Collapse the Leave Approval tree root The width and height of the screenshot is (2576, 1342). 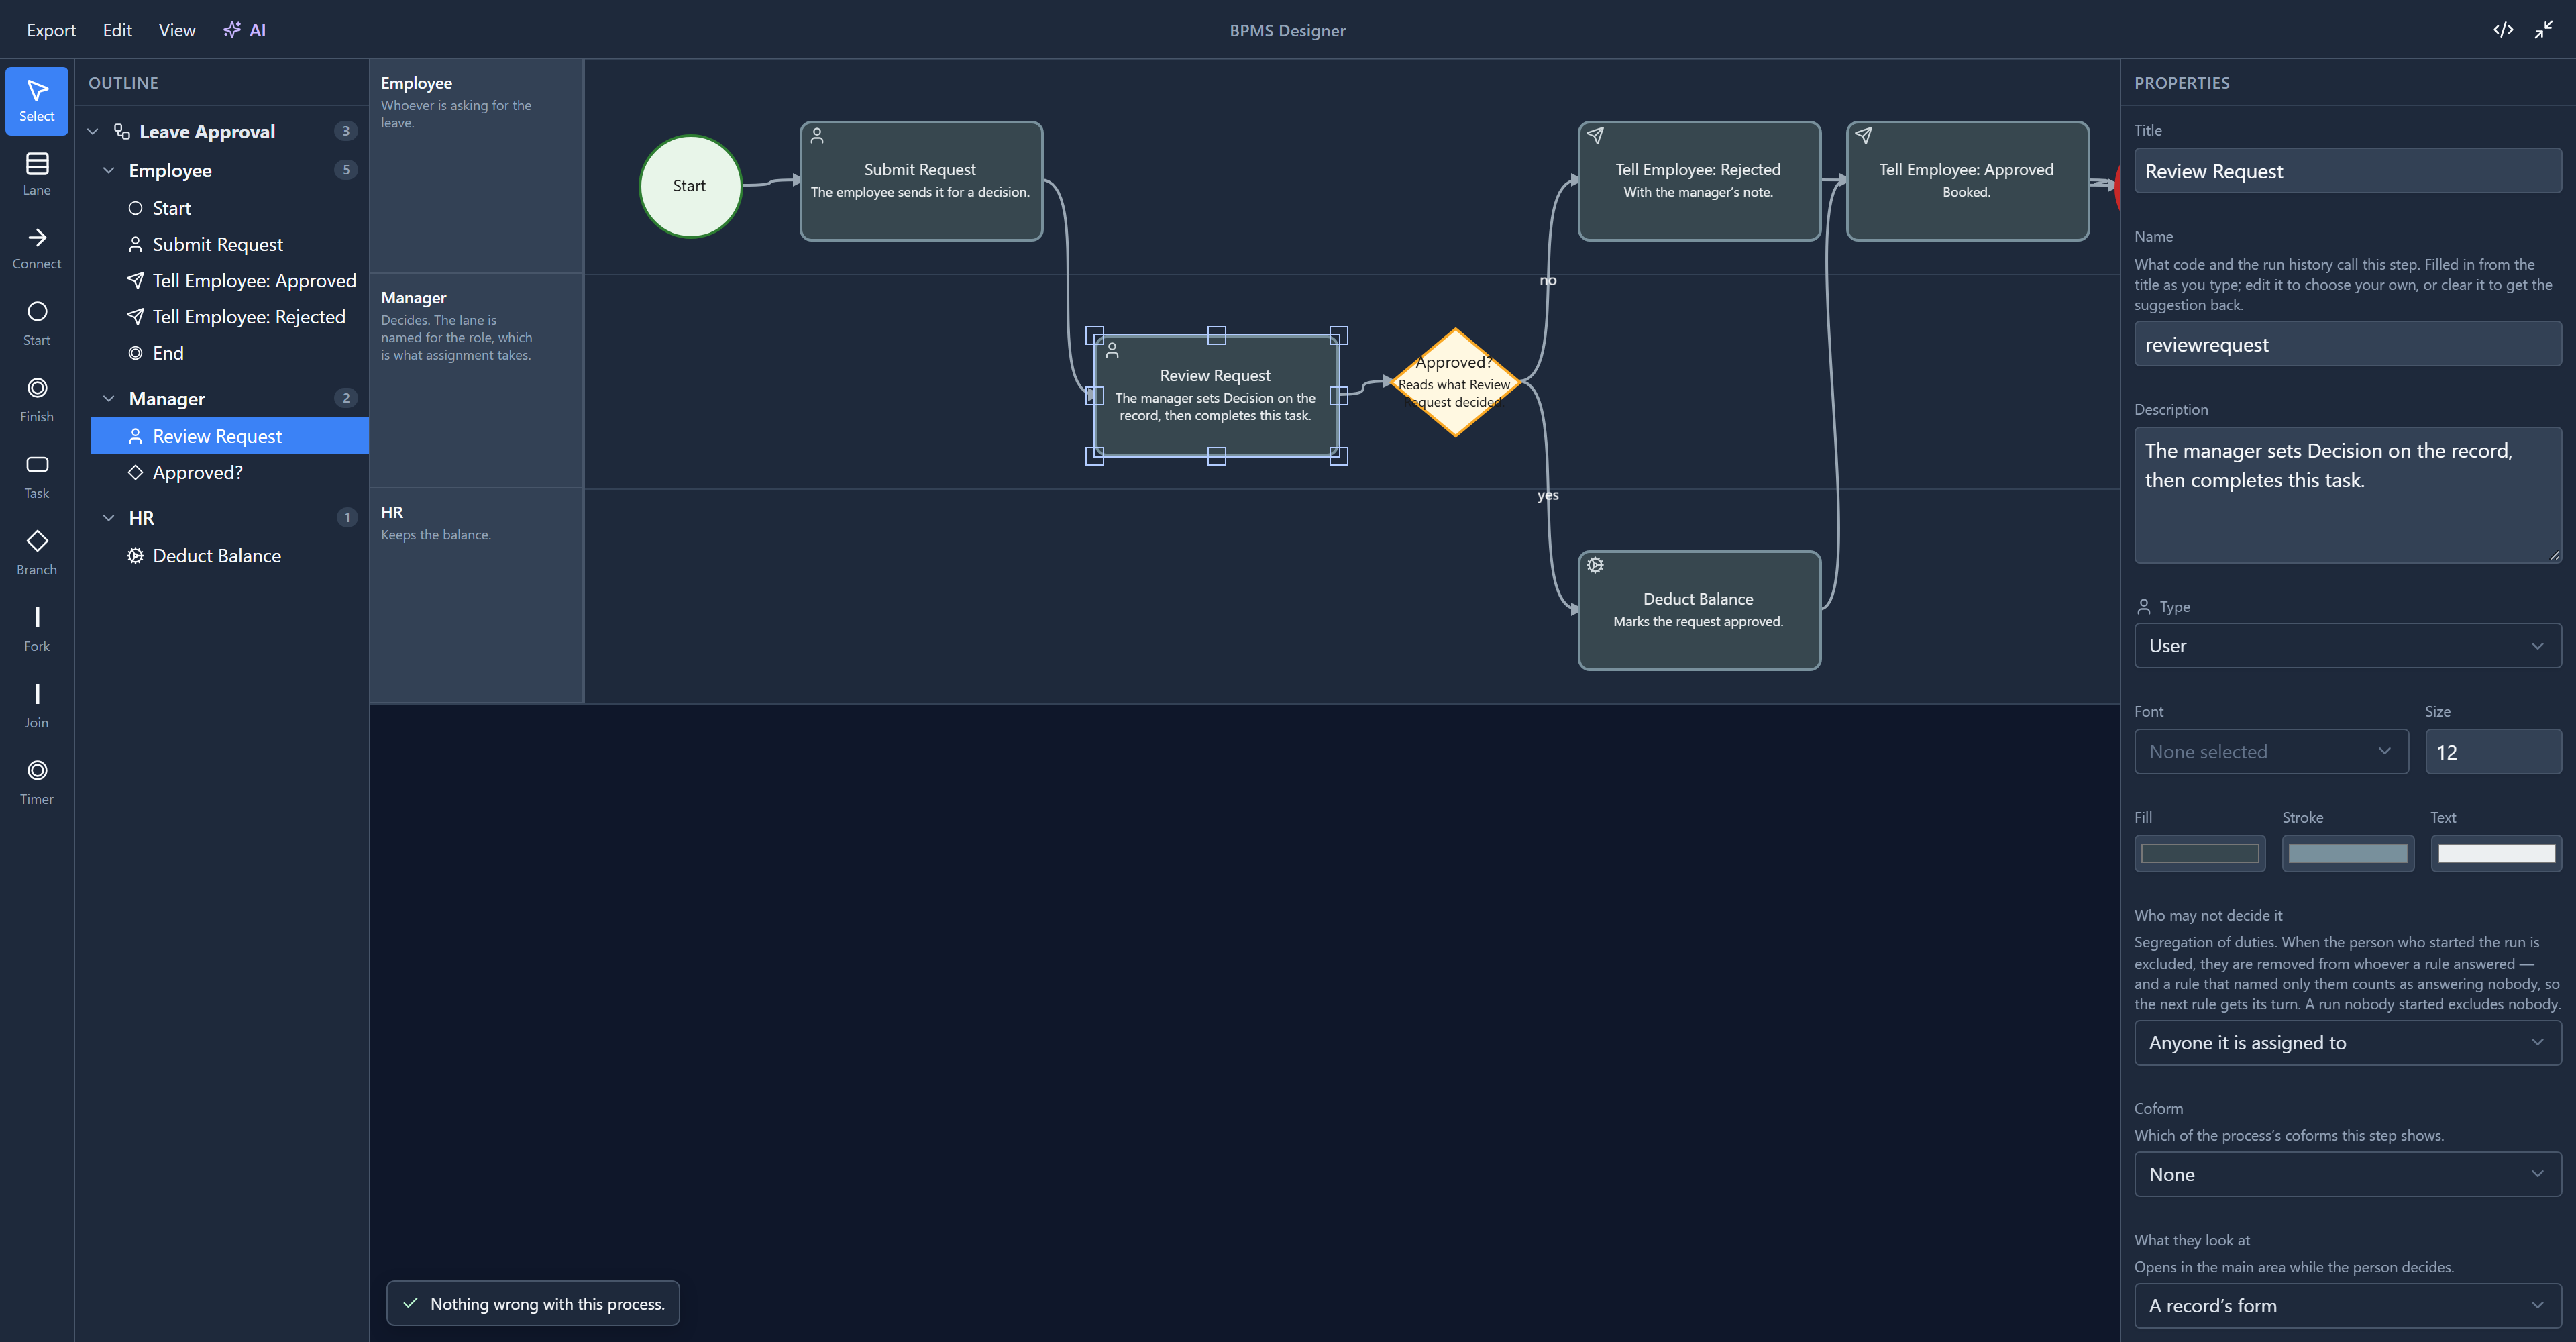[93, 131]
